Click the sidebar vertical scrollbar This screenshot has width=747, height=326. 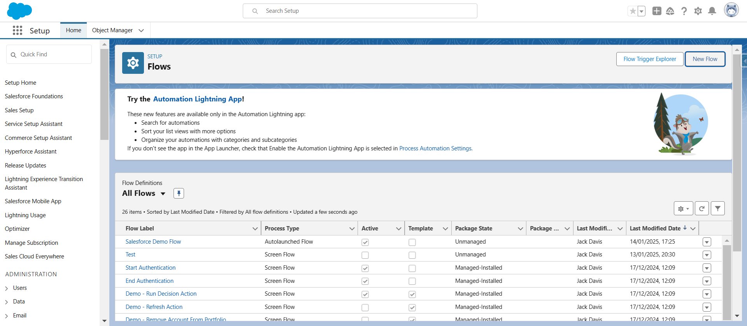104,94
